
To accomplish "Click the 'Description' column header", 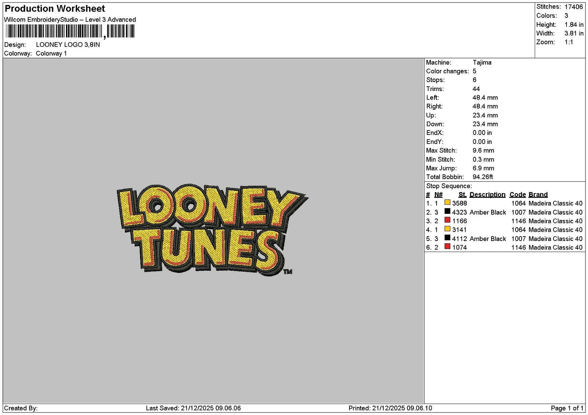I will [x=487, y=195].
